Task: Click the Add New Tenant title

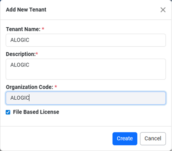Action: (26, 10)
